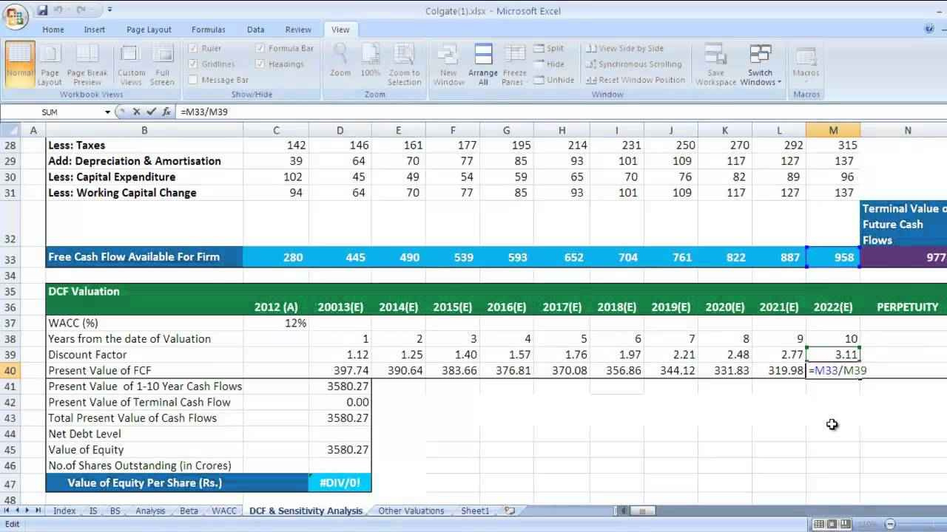
Task: Open Freeze Panes options
Action: coord(514,65)
